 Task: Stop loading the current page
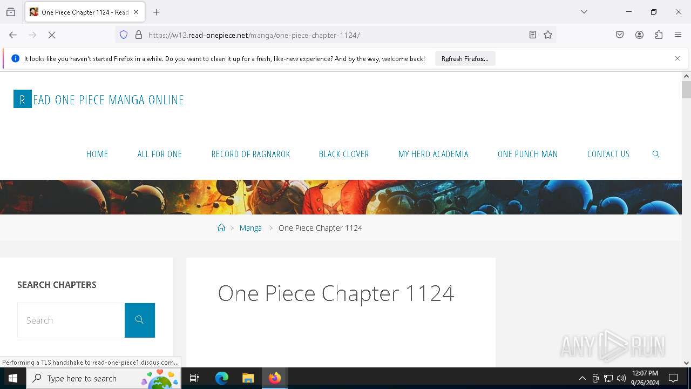click(x=52, y=35)
